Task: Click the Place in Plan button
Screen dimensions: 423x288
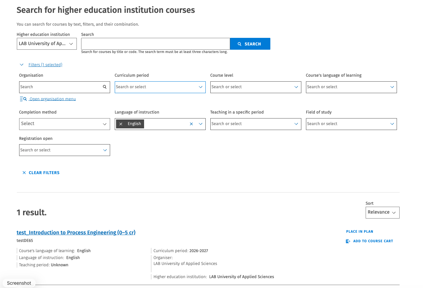Action: point(359,232)
